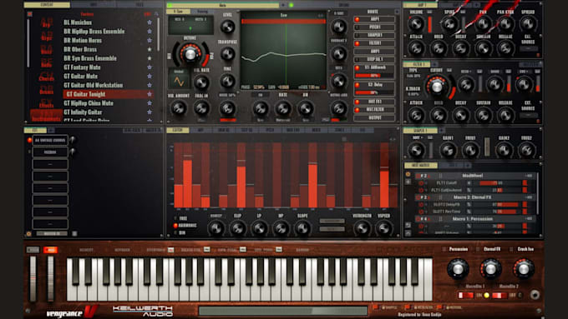Select the Mod Matrix tab
The image size is (568, 319).
(420, 165)
